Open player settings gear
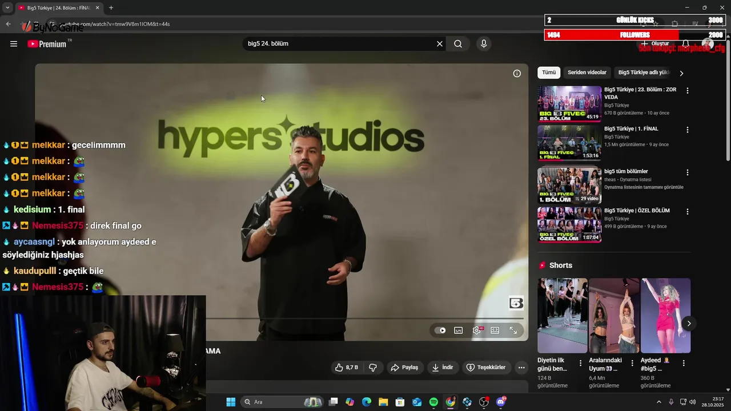Image resolution: width=731 pixels, height=411 pixels. [477, 331]
